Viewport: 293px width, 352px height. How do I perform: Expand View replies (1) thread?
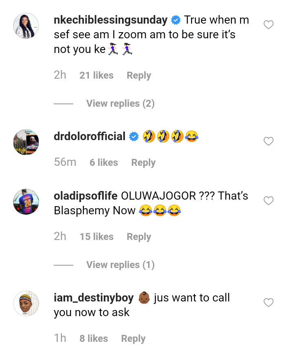tap(120, 265)
